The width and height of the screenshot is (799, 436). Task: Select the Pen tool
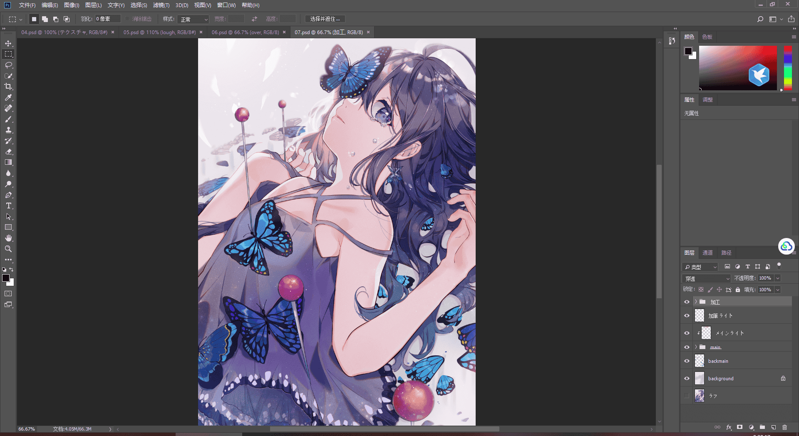tap(8, 195)
